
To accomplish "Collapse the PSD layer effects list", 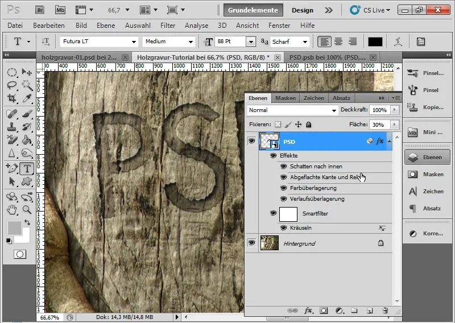I will [x=389, y=142].
